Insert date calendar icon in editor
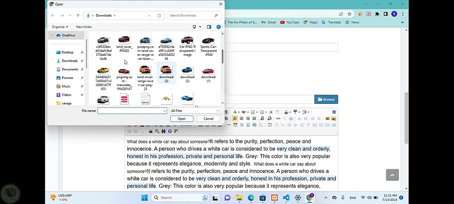 [235, 125]
